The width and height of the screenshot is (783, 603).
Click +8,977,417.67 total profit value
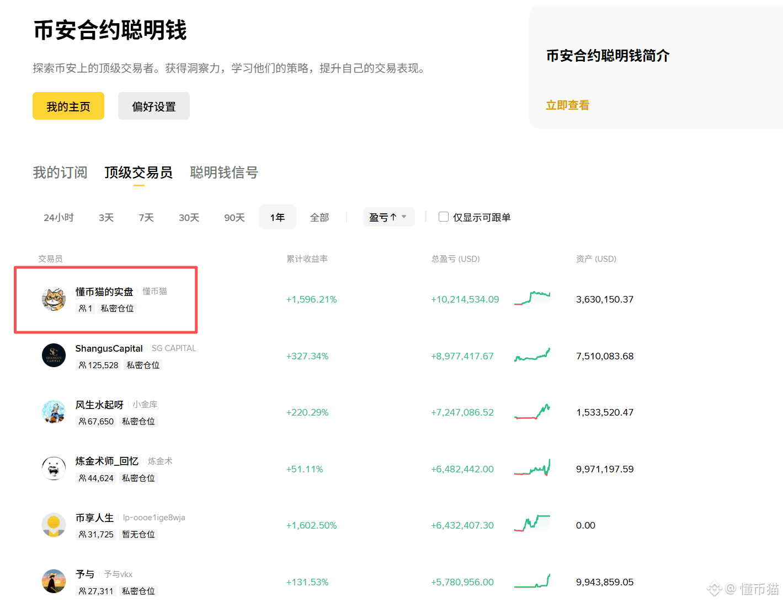click(x=462, y=356)
